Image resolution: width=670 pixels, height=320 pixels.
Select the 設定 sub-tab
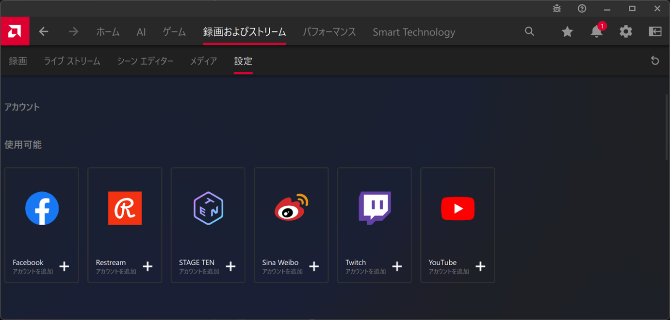point(243,61)
